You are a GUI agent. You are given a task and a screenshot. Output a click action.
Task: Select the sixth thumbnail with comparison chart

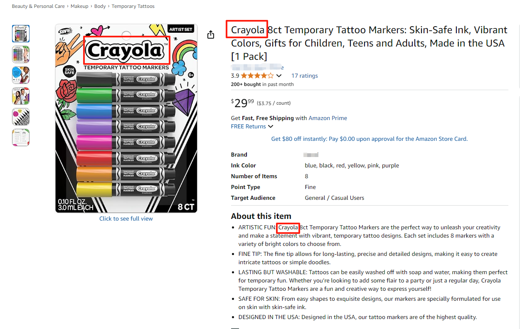[x=21, y=137]
